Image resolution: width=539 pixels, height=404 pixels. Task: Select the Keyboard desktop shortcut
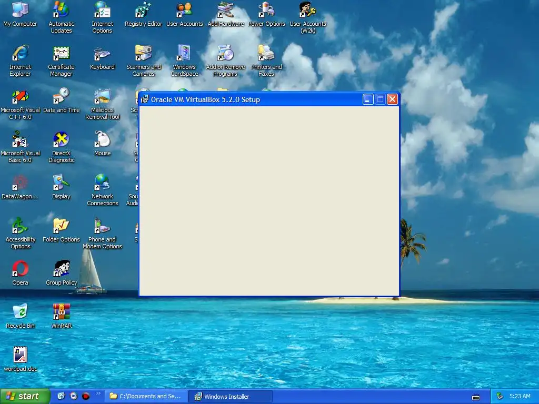[102, 58]
